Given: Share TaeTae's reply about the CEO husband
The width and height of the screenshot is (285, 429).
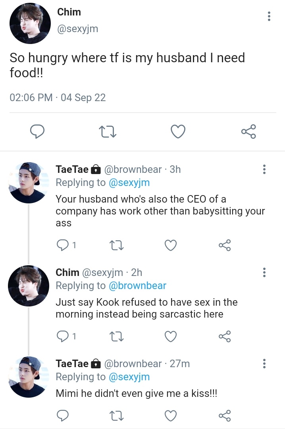Looking at the screenshot, I should [225, 245].
